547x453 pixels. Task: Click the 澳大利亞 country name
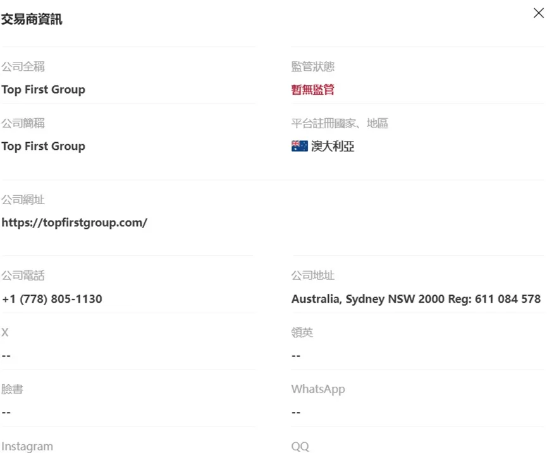tap(333, 147)
